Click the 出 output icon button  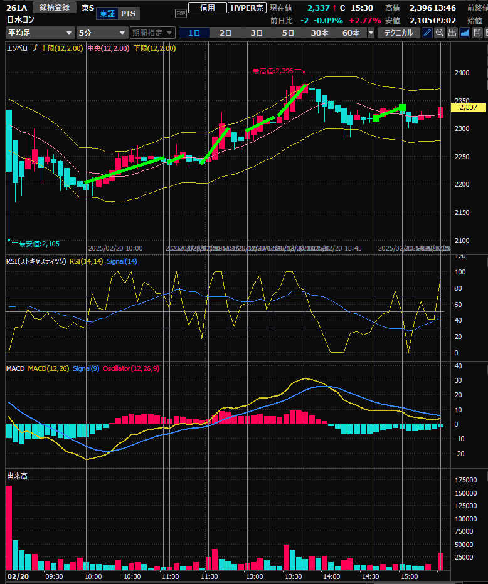[x=452, y=33]
